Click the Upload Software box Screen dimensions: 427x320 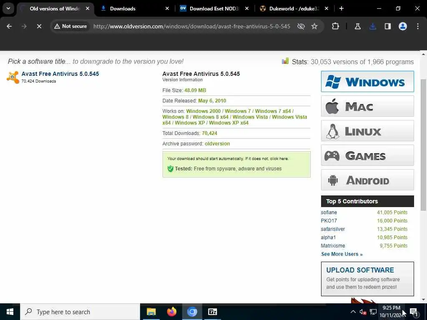(x=367, y=279)
